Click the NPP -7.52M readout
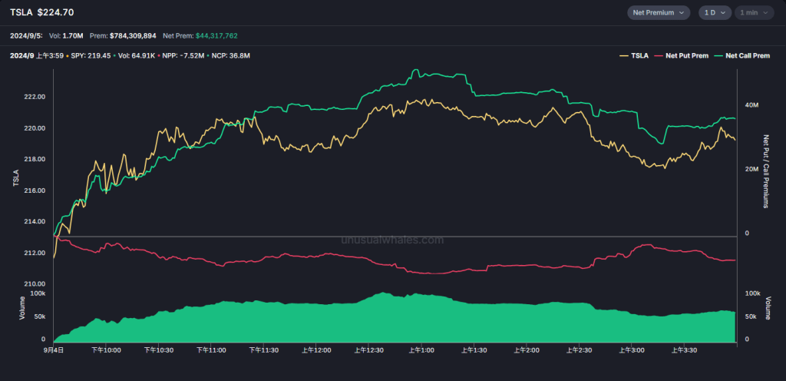786x381 pixels. click(x=185, y=56)
